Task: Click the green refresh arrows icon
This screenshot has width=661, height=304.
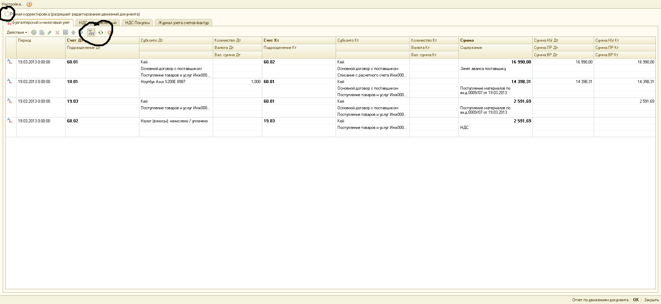Action: (101, 32)
